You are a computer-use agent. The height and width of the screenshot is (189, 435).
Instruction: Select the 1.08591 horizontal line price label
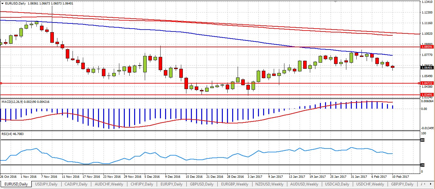pos(427,47)
